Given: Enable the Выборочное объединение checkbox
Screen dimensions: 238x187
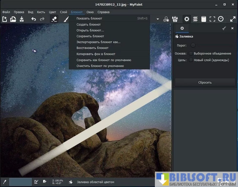Looking at the screenshot, I should coord(191,54).
